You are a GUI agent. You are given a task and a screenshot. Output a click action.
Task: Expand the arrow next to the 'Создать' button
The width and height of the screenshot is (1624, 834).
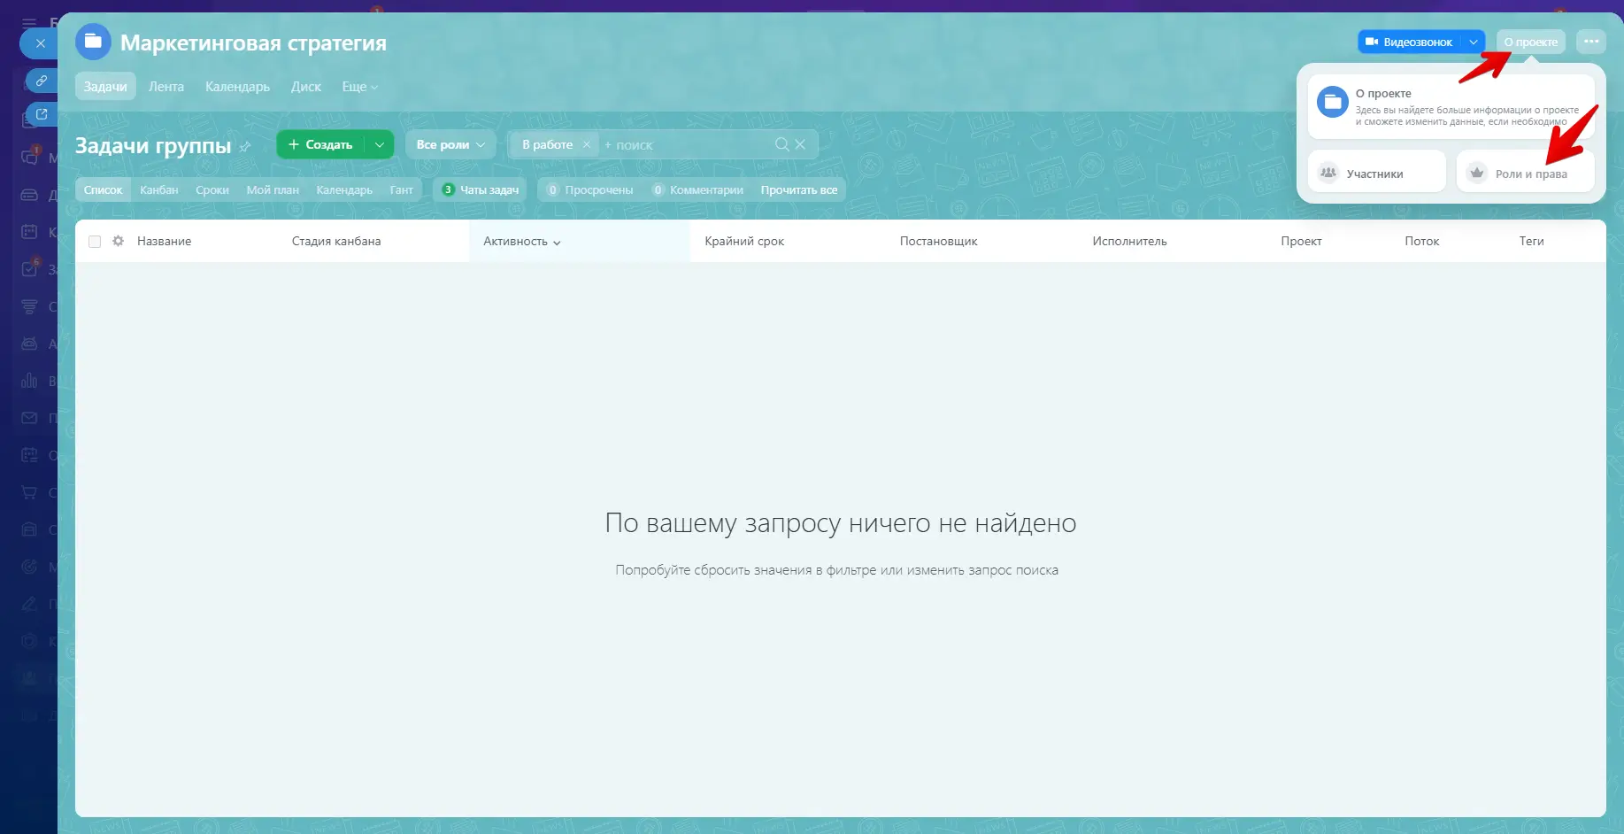click(x=380, y=143)
